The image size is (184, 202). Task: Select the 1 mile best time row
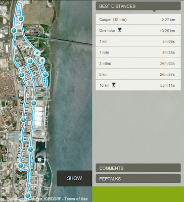click(138, 53)
